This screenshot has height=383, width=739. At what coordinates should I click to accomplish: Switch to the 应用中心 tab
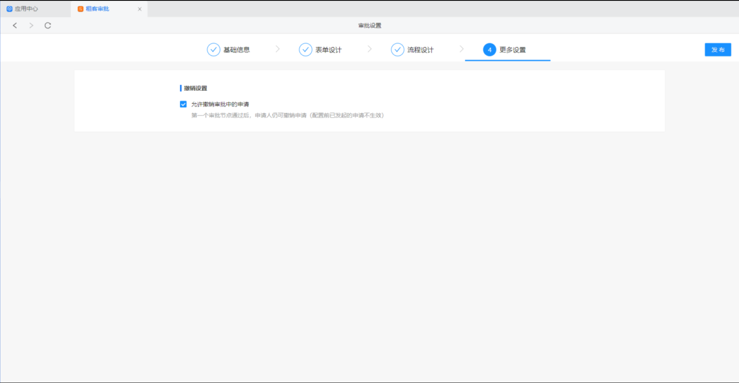click(x=26, y=9)
